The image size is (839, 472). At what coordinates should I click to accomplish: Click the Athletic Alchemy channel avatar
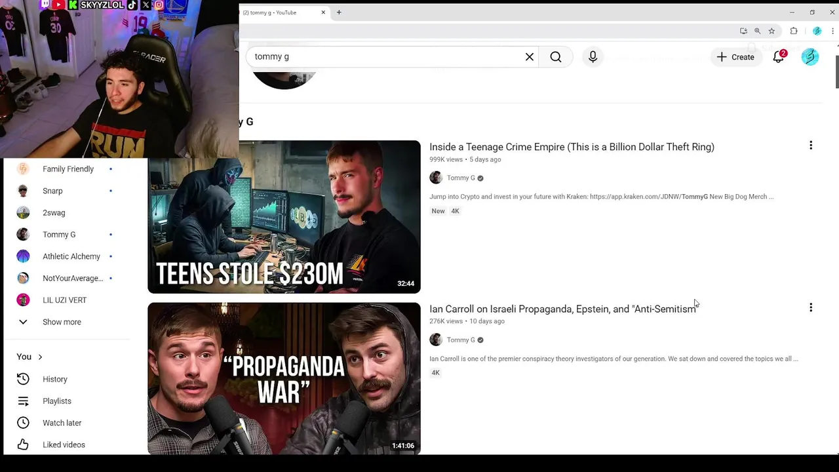pos(23,256)
